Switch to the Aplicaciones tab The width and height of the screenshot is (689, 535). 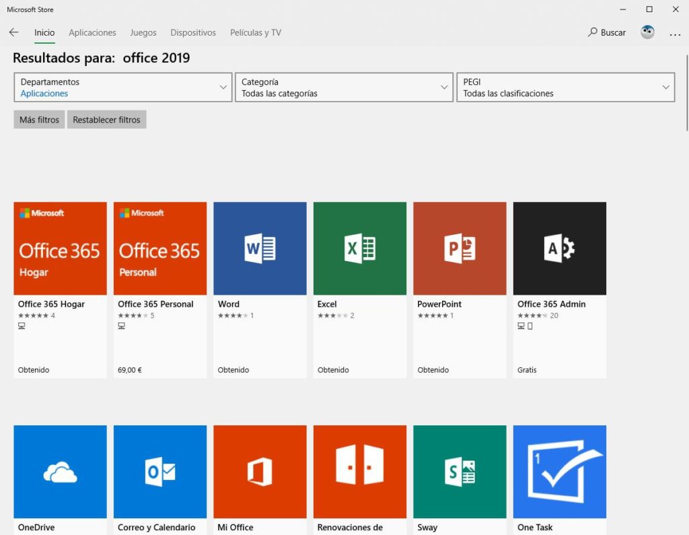pos(92,32)
